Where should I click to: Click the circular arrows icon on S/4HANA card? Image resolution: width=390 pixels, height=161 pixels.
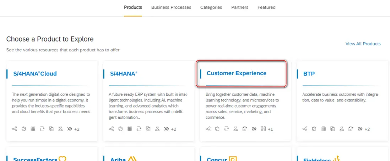[139, 129]
